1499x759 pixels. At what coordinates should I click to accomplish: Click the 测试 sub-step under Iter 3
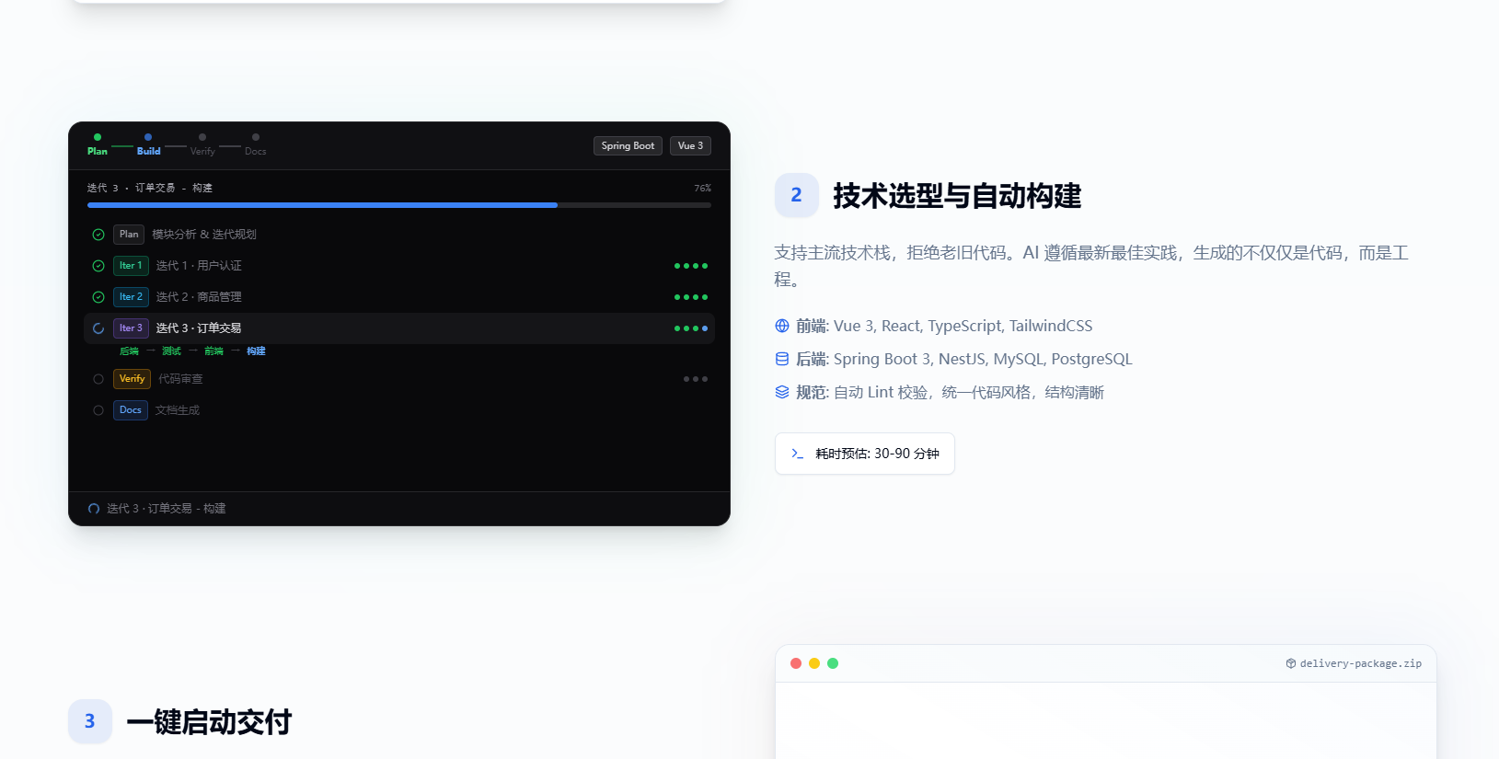[x=171, y=351]
